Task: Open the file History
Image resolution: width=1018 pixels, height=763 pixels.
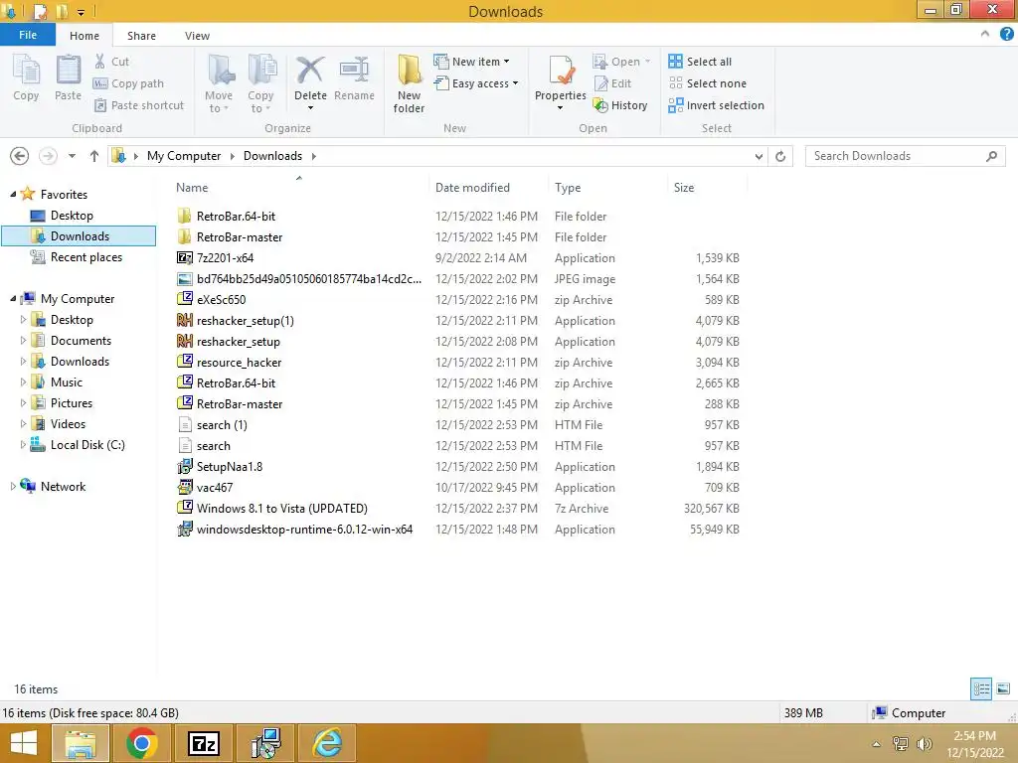Action: (620, 105)
